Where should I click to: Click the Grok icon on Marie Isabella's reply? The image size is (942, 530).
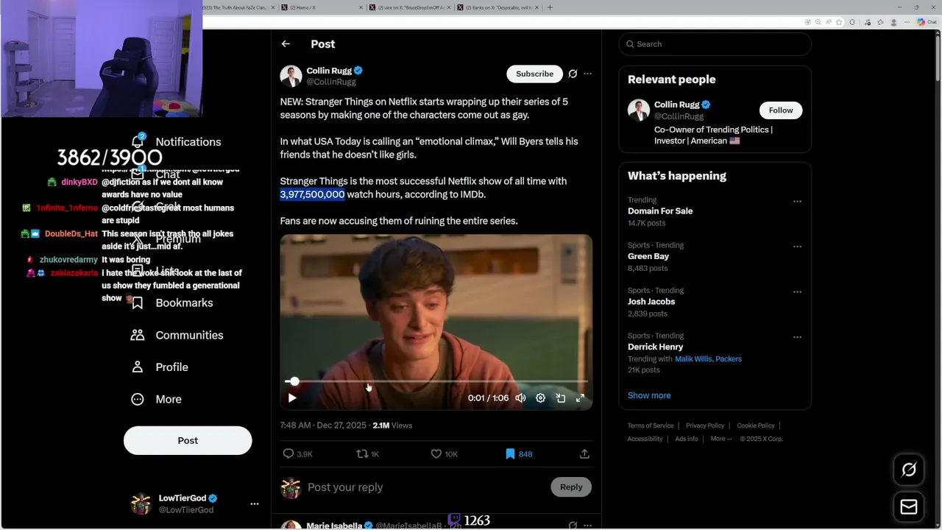[573, 526]
